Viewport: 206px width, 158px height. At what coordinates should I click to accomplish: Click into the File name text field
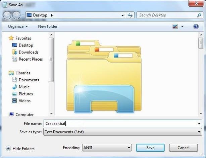pyautogui.click(x=121, y=124)
